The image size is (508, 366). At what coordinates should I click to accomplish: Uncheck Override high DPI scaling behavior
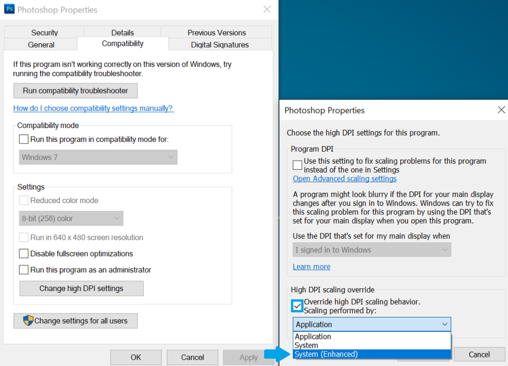(x=297, y=306)
